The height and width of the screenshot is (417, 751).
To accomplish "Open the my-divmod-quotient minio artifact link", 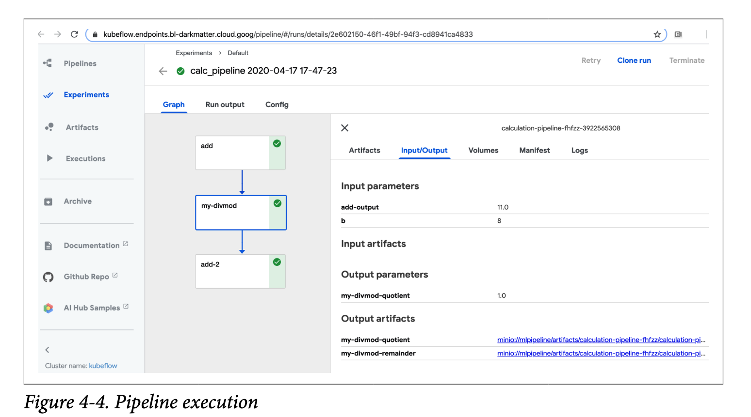I will [x=601, y=340].
